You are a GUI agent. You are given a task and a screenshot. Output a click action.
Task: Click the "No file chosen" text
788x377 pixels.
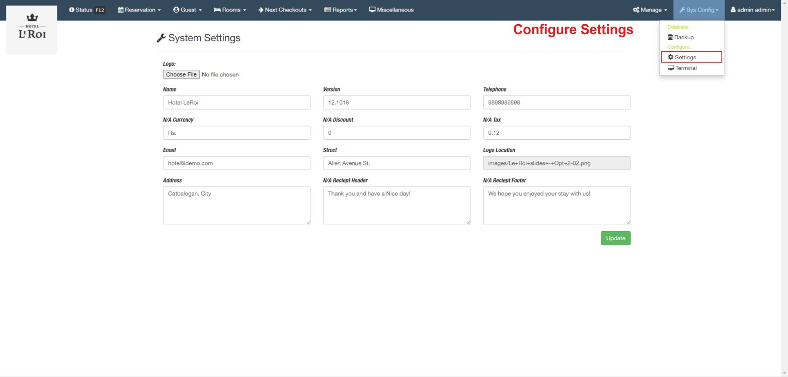pos(220,75)
